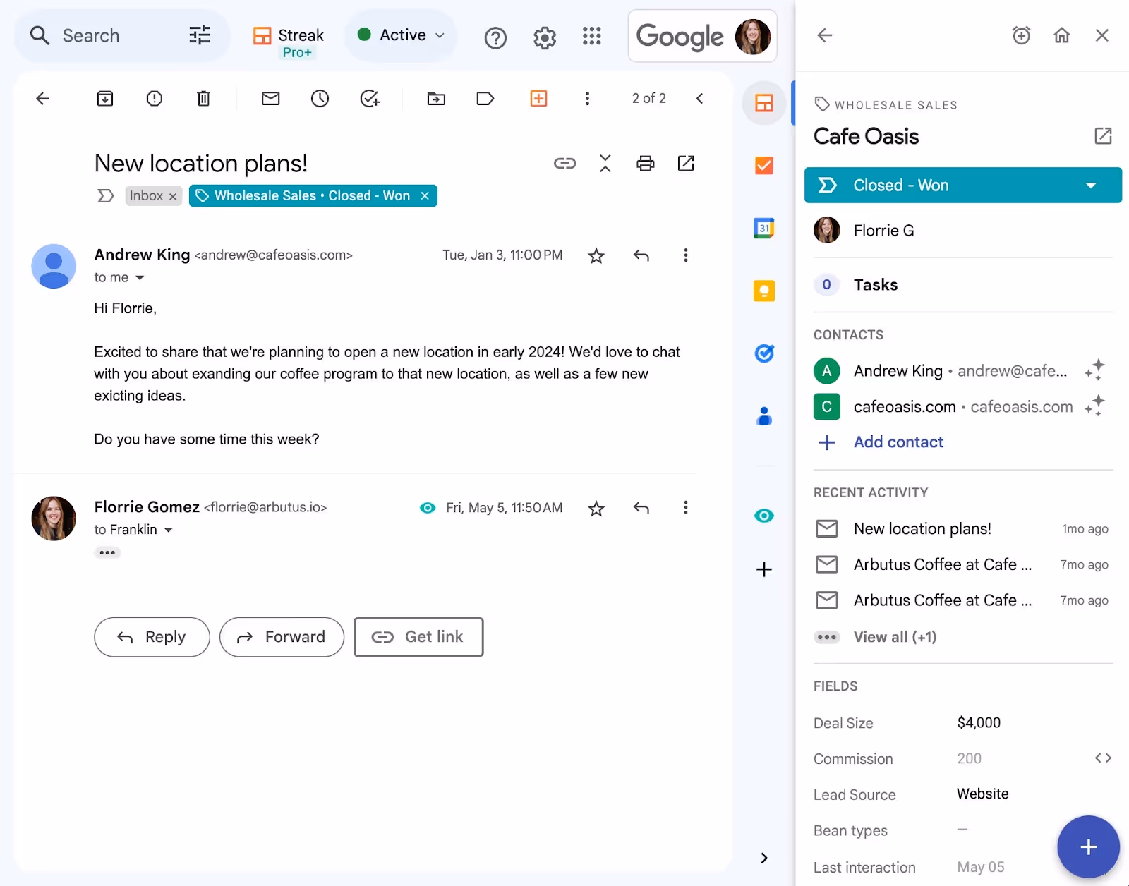Report this email as spam
The image size is (1129, 886).
[x=155, y=99]
